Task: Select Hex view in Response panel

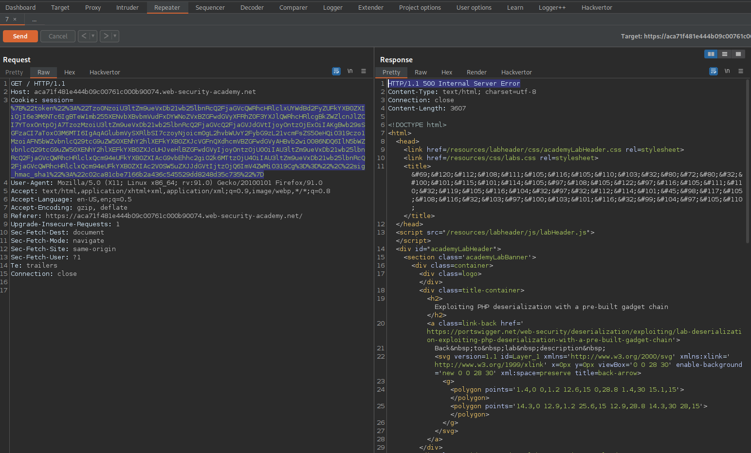Action: 447,72
